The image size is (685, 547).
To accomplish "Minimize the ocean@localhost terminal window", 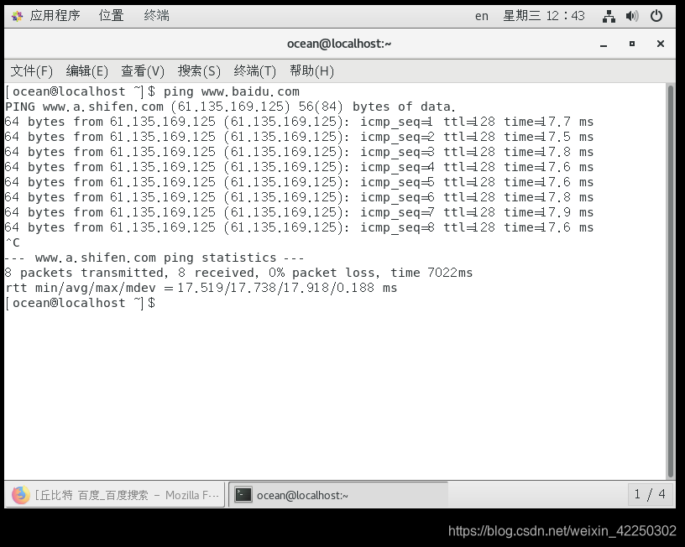I will click(x=604, y=44).
